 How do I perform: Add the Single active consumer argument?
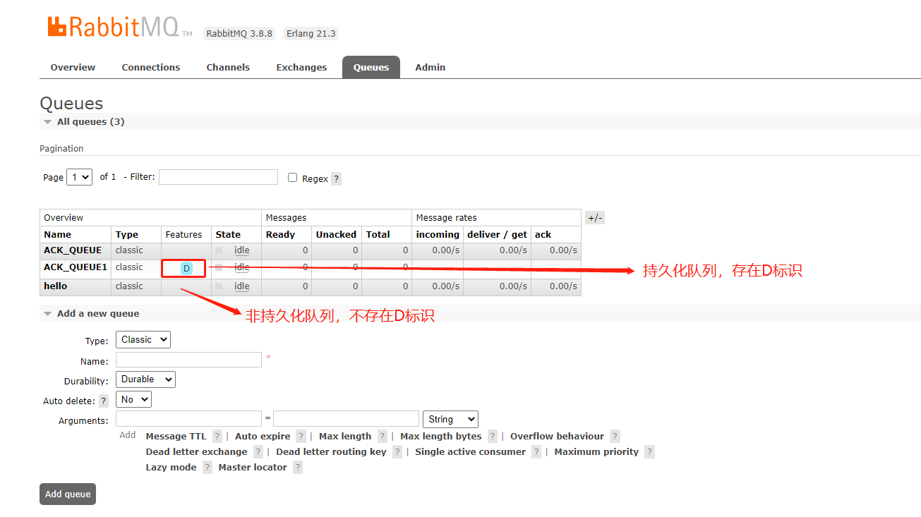[470, 452]
